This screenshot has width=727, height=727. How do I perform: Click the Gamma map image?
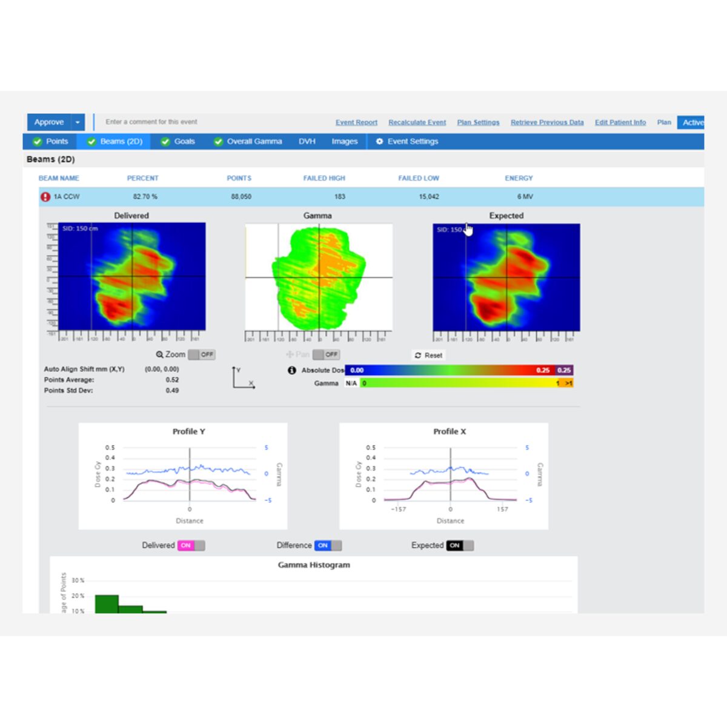[x=319, y=277]
